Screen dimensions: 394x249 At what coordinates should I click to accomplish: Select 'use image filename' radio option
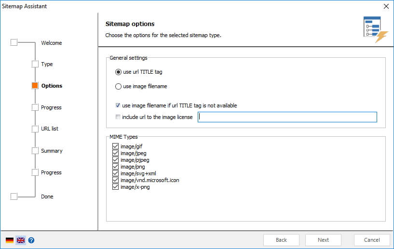click(x=118, y=86)
